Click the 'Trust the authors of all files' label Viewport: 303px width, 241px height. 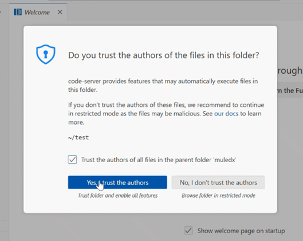(159, 160)
